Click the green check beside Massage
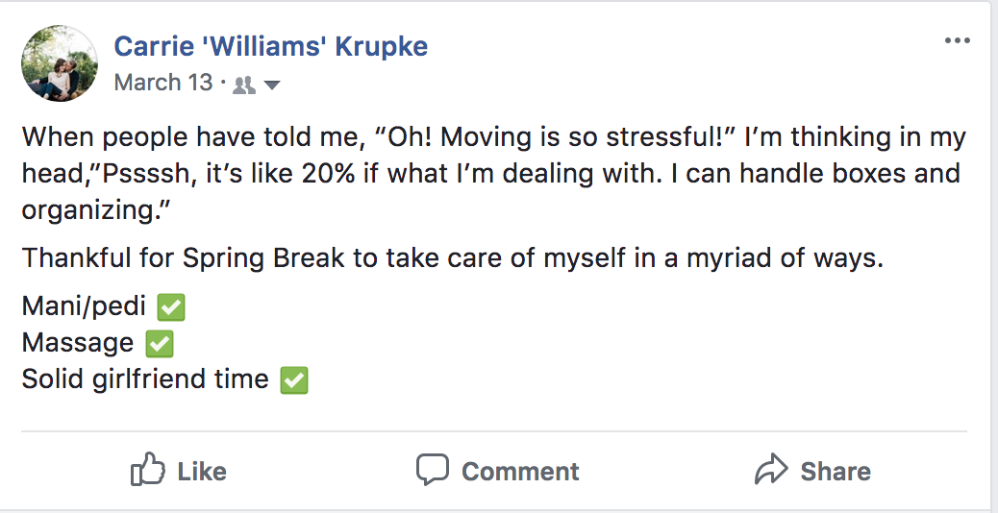 click(x=159, y=343)
